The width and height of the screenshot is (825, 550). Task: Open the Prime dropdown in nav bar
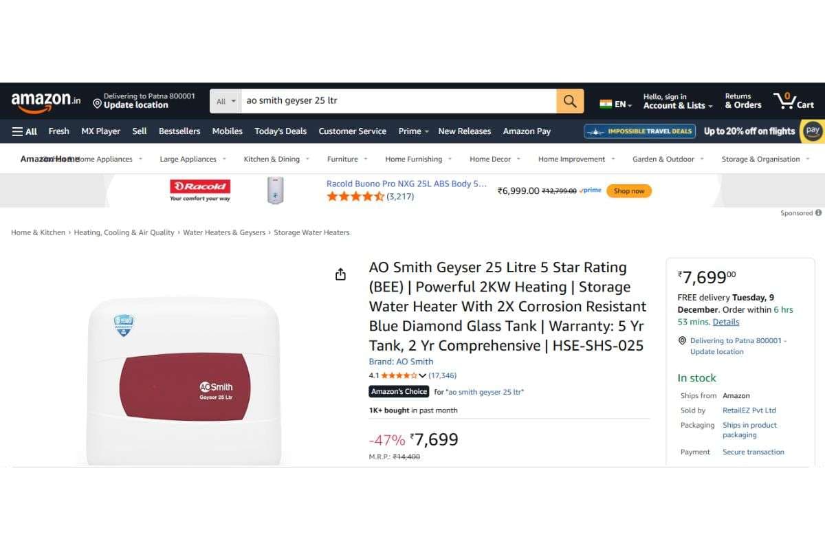413,131
